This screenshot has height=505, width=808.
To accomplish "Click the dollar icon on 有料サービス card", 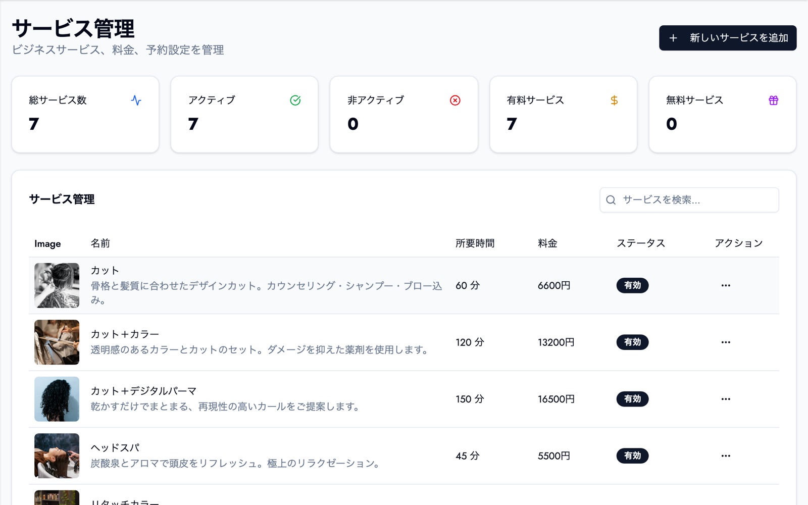I will [x=614, y=100].
